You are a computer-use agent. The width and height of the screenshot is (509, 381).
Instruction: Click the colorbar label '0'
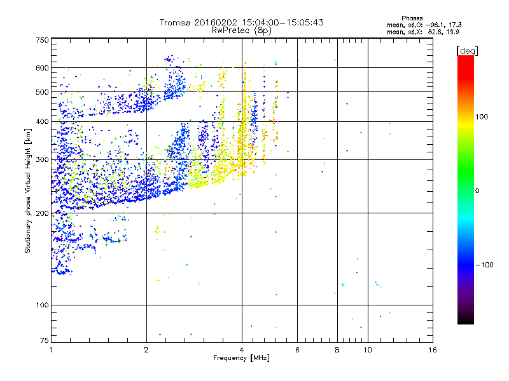(x=477, y=191)
